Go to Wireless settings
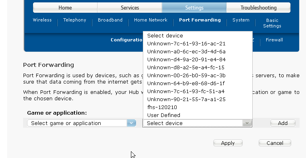The height and width of the screenshot is (158, 306). (42, 20)
